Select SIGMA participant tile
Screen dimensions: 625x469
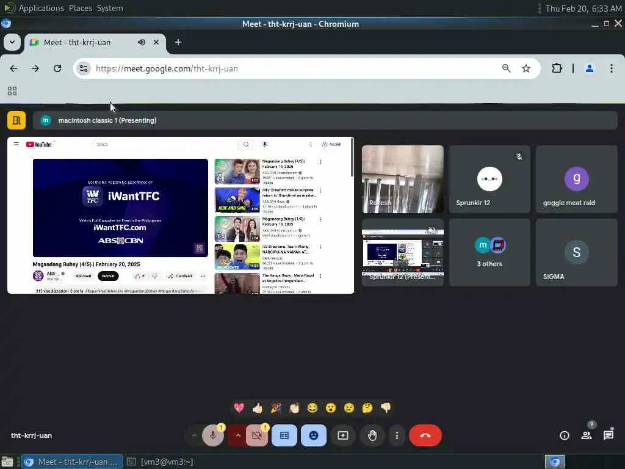pos(576,252)
